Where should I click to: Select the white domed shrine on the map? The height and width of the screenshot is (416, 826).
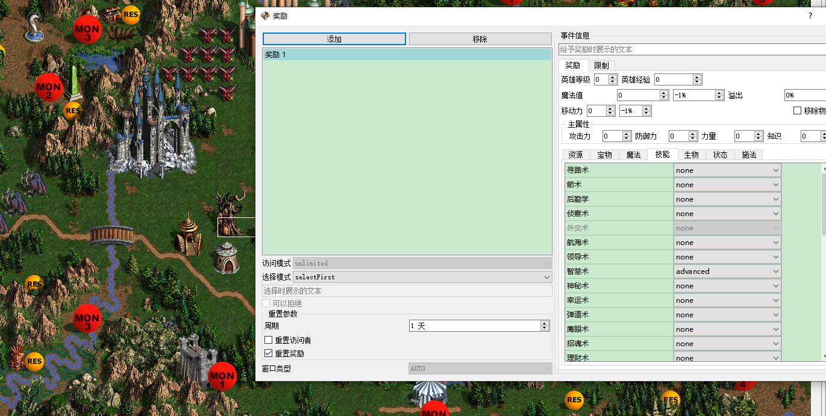(x=227, y=258)
